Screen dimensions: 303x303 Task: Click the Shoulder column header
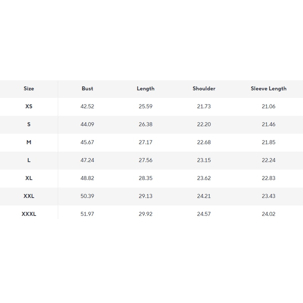[x=204, y=89]
